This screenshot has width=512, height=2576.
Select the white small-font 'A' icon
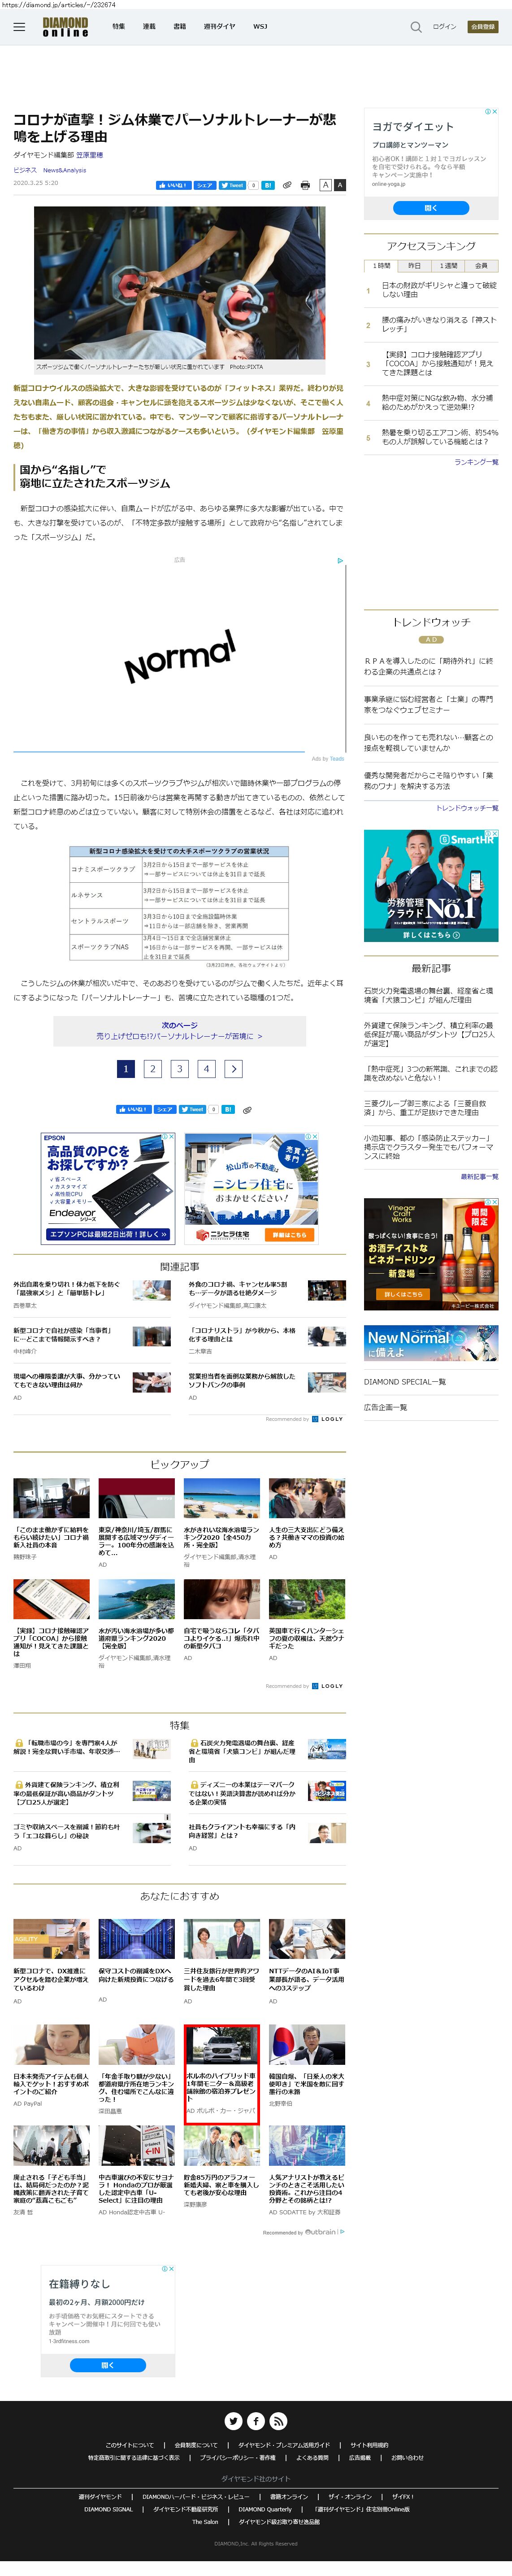coord(325,185)
